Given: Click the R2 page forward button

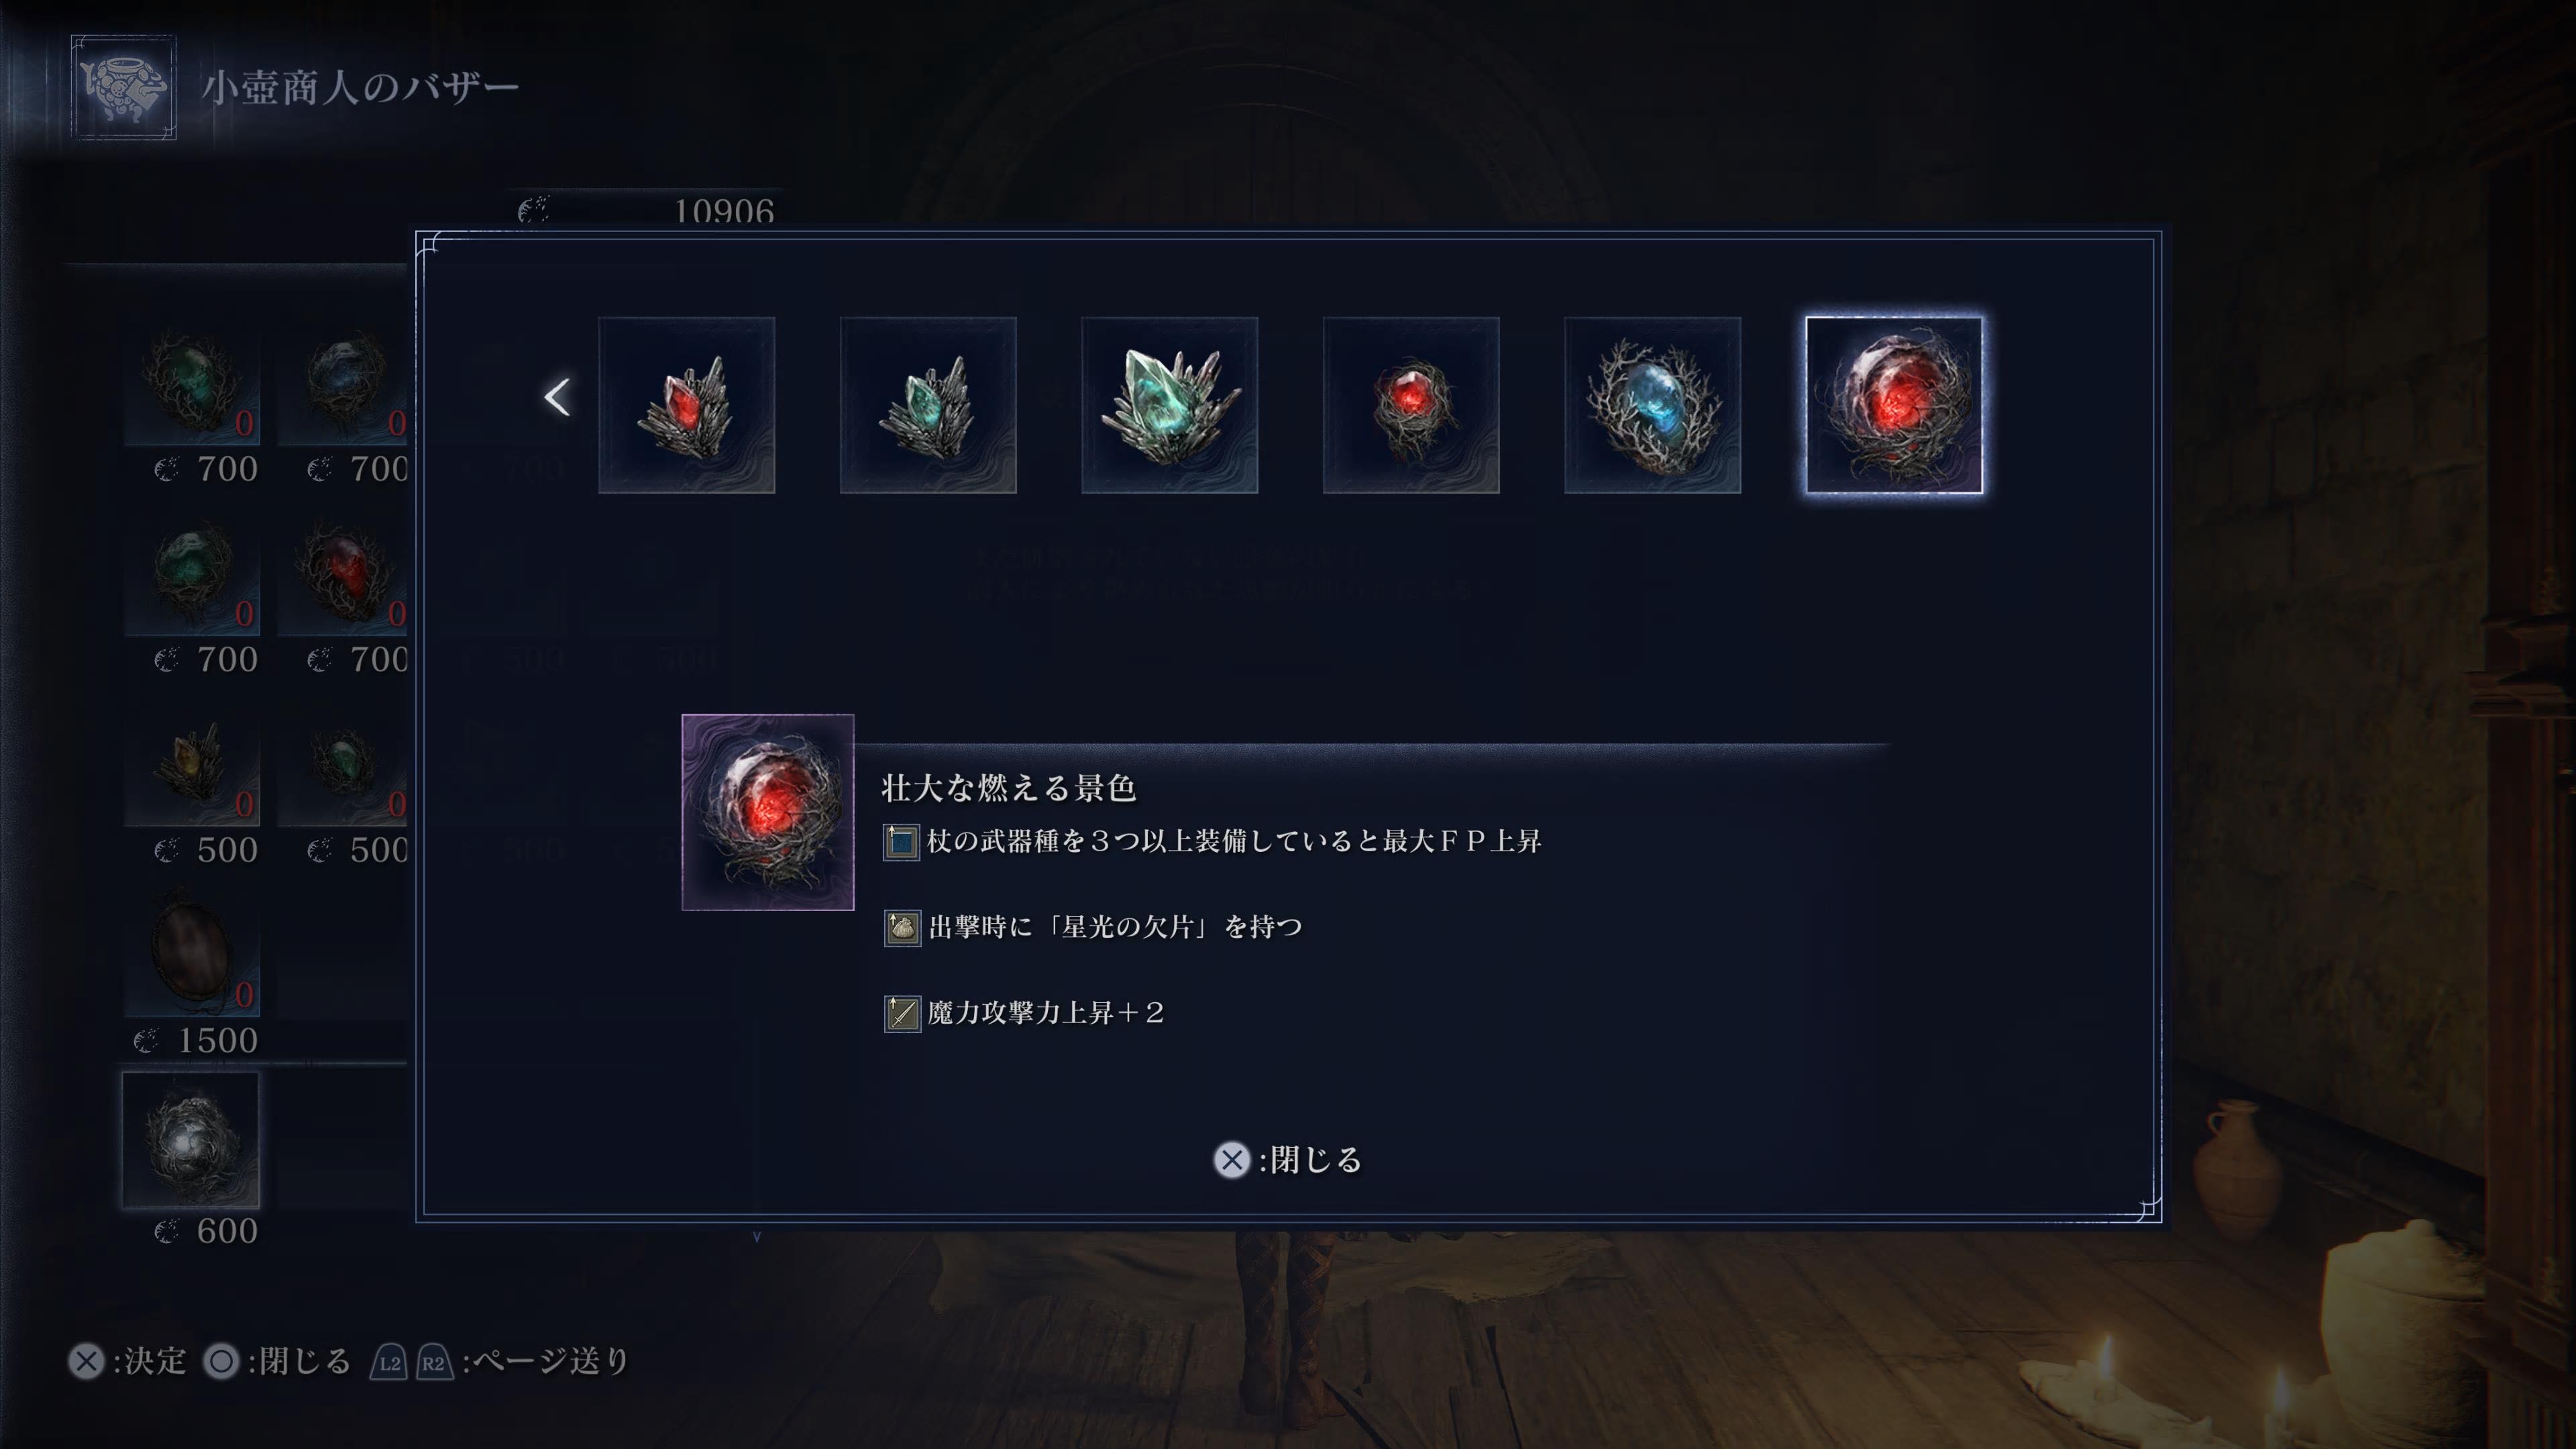Looking at the screenshot, I should pyautogui.click(x=434, y=1362).
